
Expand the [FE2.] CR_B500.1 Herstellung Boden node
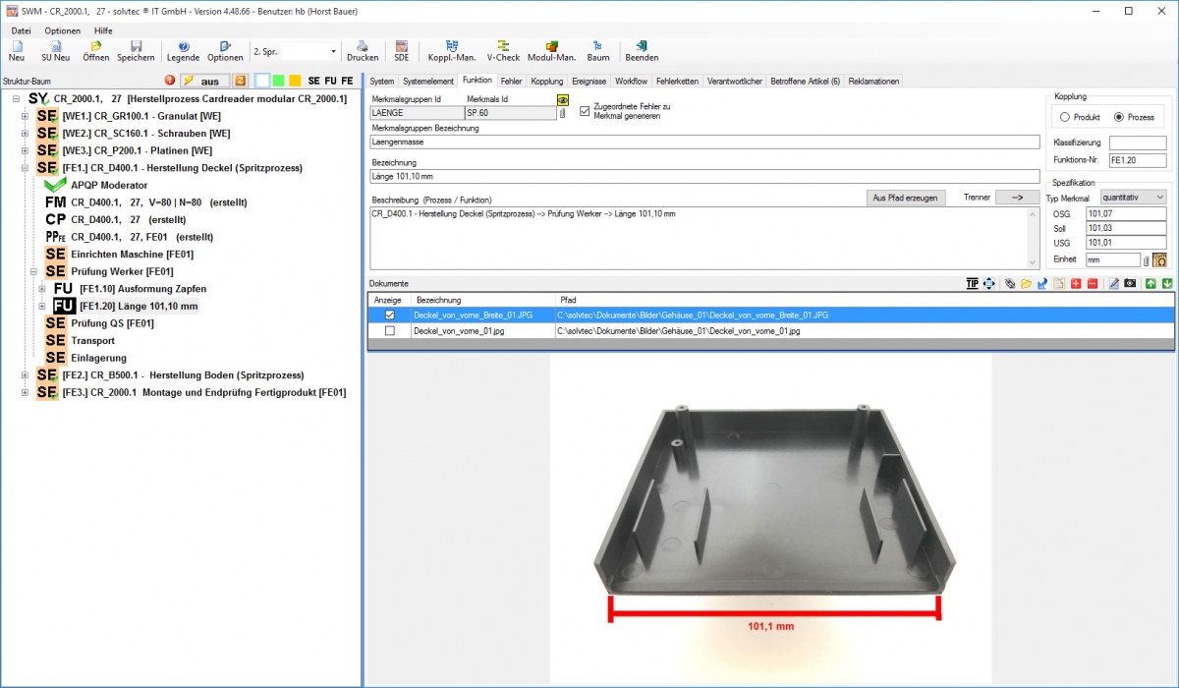[x=25, y=375]
